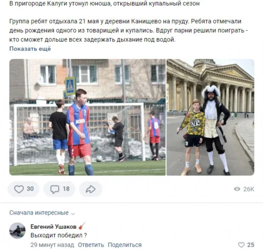The width and height of the screenshot is (263, 250).
Task: Open Сначала интересные sort dropdown
Action: pos(42,213)
